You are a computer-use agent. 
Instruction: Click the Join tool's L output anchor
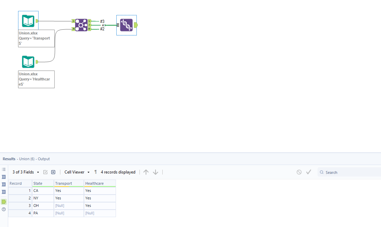[89, 20]
